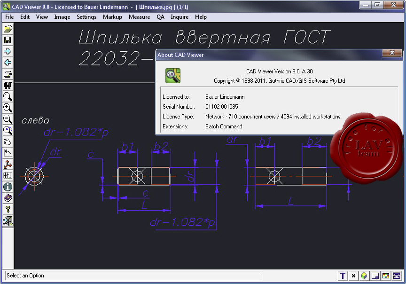Open the Markup menu
This screenshot has height=284, width=406.
112,17
